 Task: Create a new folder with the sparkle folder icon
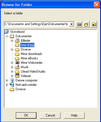pos(86,24)
